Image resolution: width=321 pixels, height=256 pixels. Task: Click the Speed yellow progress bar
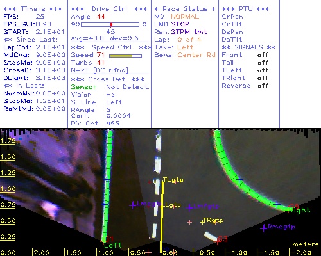point(125,56)
